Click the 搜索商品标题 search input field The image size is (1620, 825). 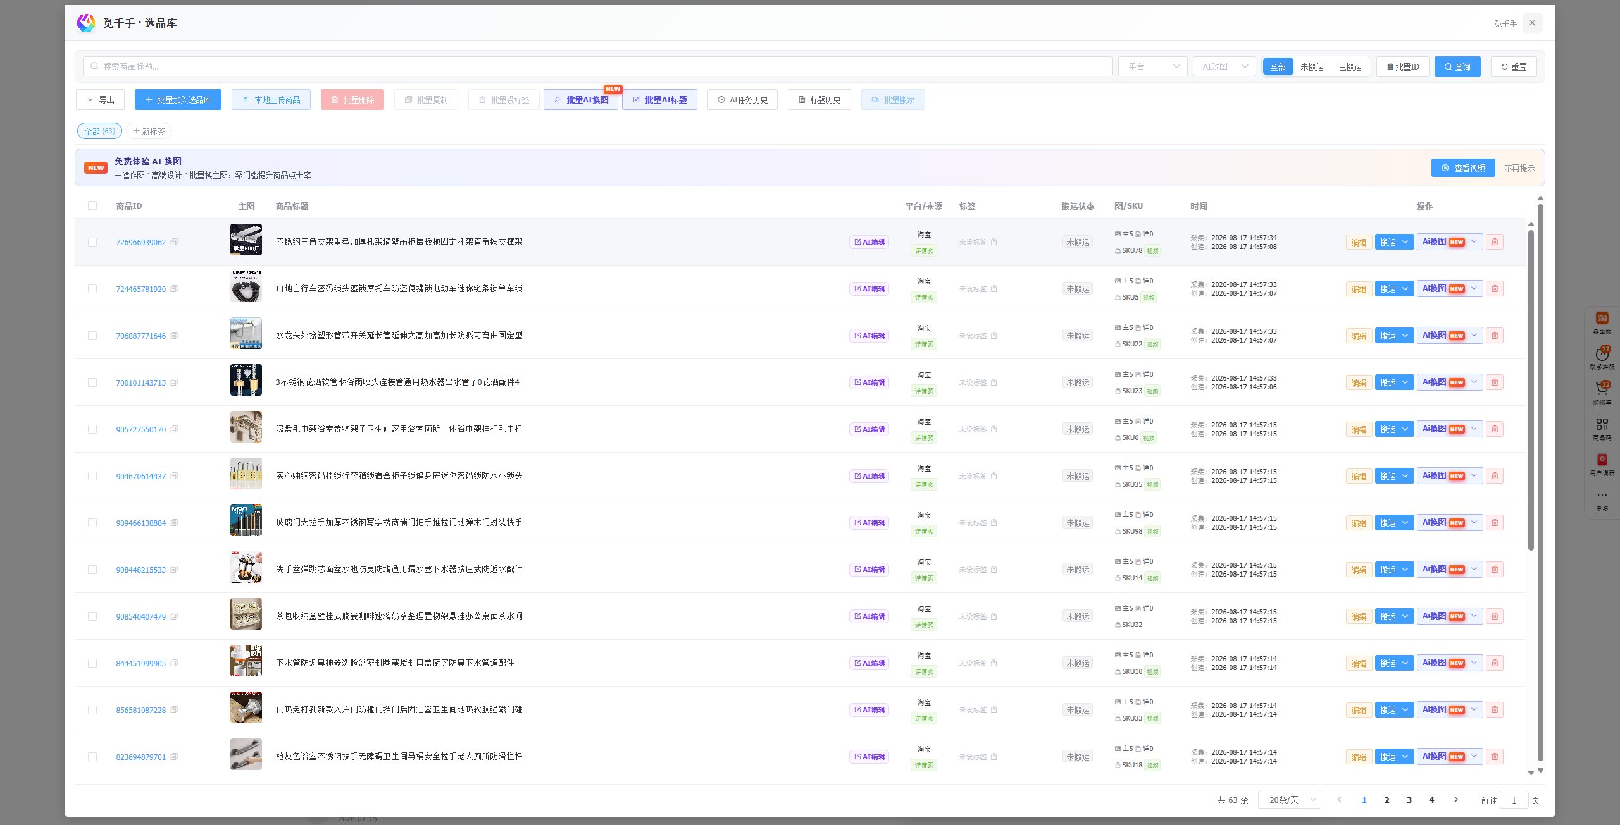[x=597, y=66]
